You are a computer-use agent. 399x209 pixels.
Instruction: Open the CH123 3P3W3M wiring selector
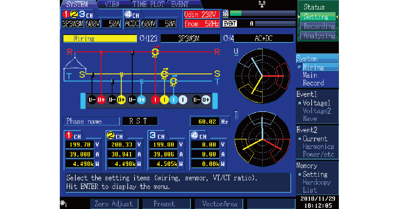(x=191, y=39)
